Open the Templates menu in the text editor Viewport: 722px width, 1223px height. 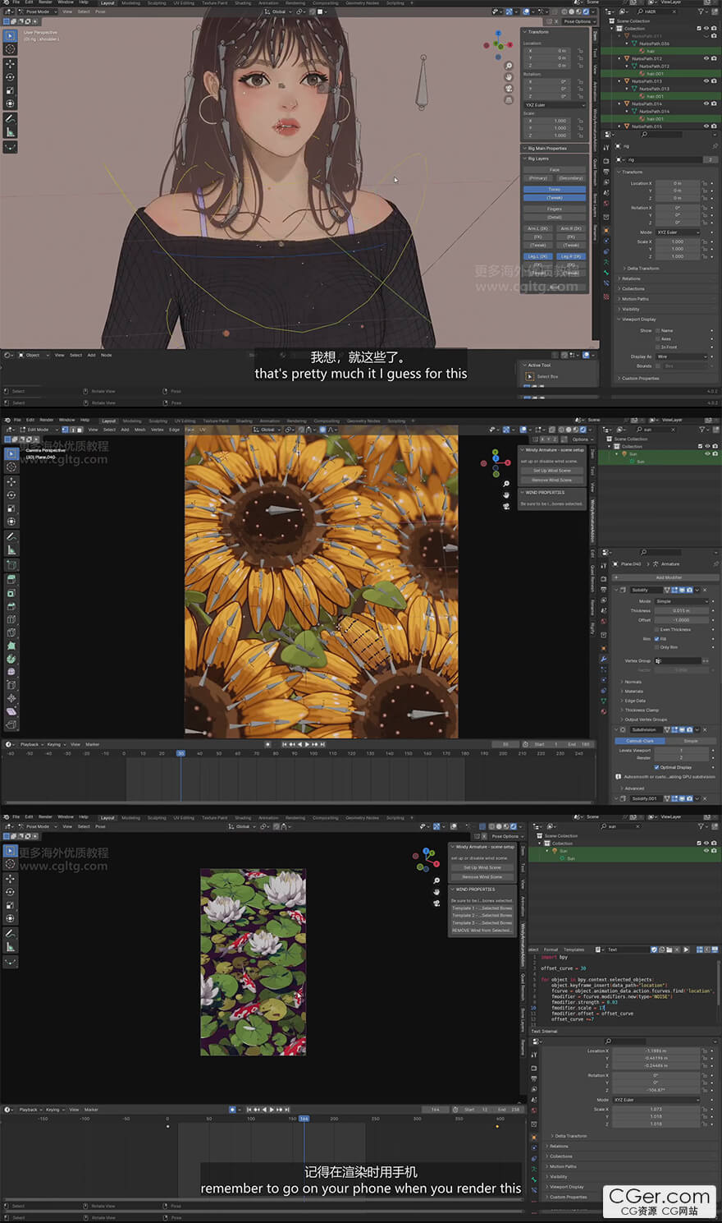573,949
